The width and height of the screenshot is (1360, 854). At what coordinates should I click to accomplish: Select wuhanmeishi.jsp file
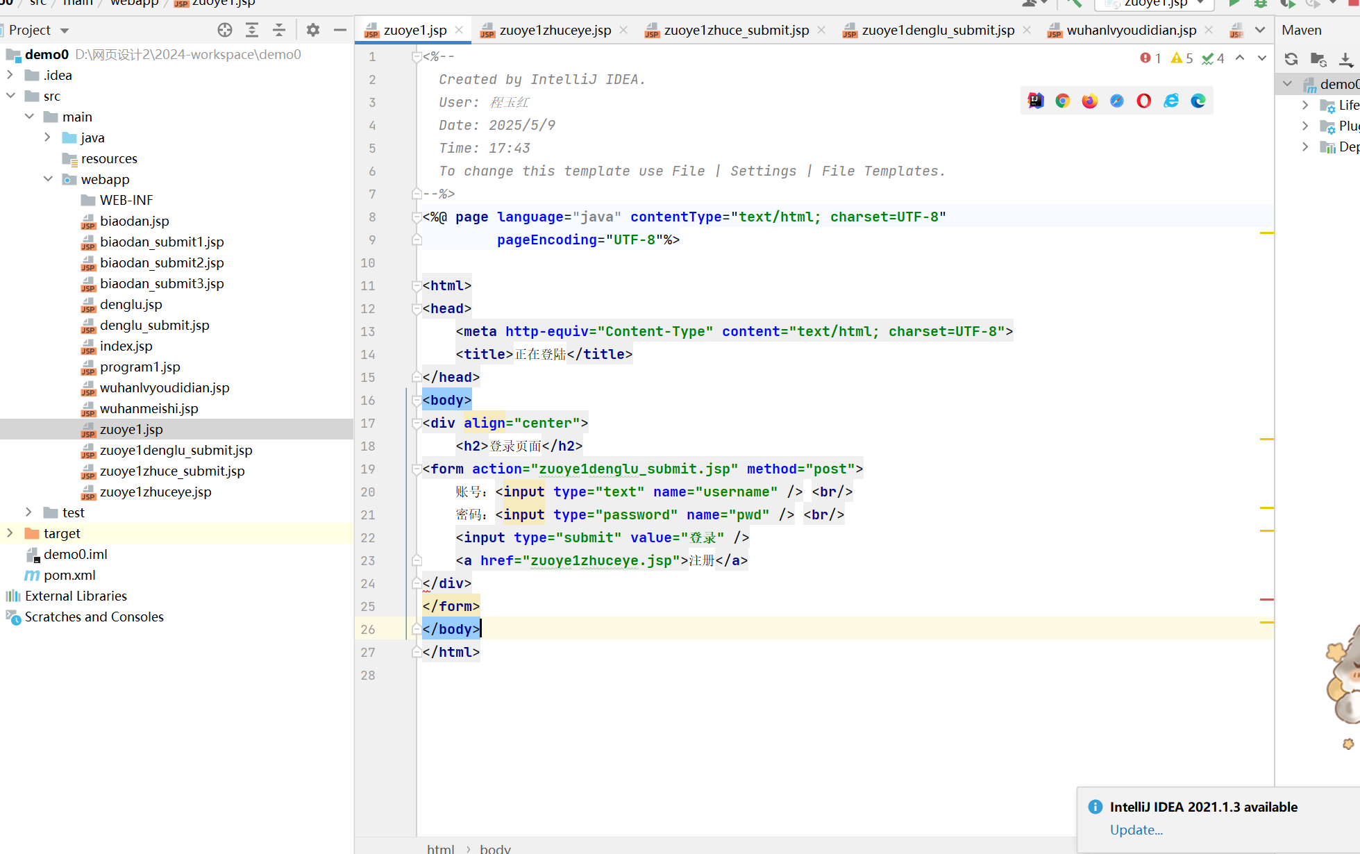click(149, 408)
